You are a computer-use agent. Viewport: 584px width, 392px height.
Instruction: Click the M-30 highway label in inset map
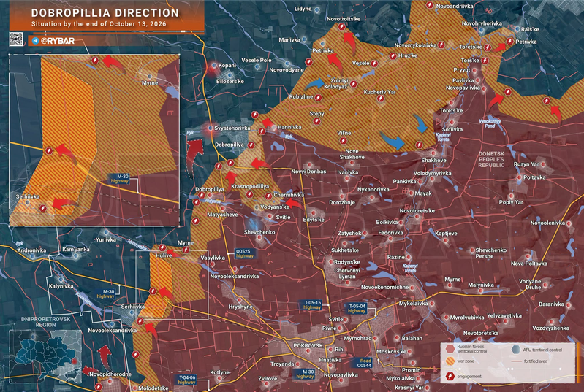[x=120, y=179]
